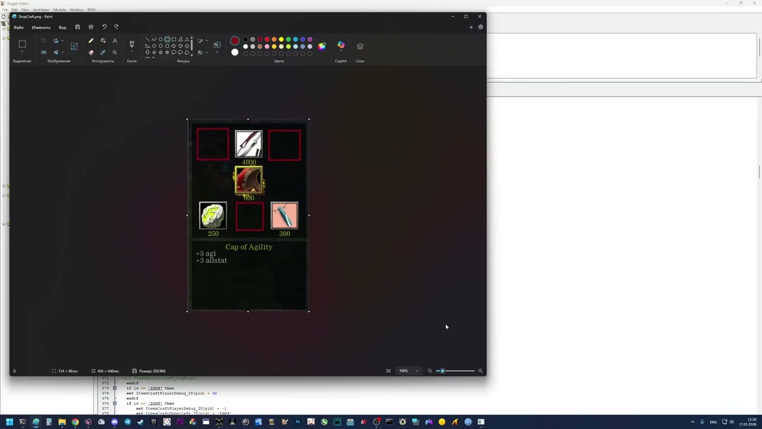The width and height of the screenshot is (762, 429).
Task: Select the Pencil tool
Action: (90, 41)
